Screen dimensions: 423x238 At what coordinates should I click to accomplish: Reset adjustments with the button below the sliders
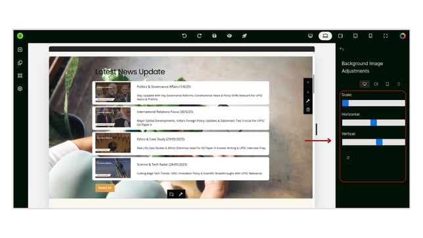(x=348, y=158)
